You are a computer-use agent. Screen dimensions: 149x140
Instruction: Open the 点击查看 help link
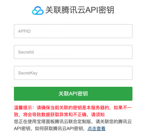[96, 129]
